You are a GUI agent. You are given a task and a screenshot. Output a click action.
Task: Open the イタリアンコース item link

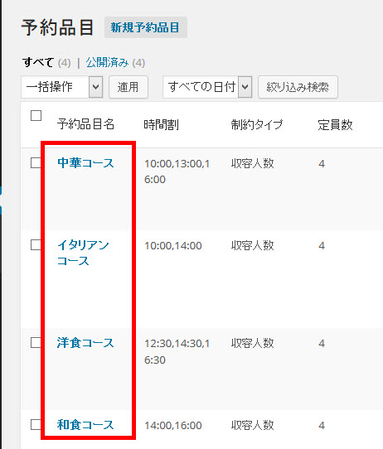(83, 253)
